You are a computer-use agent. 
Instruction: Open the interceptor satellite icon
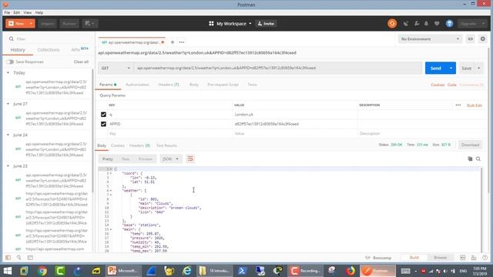pyautogui.click(x=406, y=24)
